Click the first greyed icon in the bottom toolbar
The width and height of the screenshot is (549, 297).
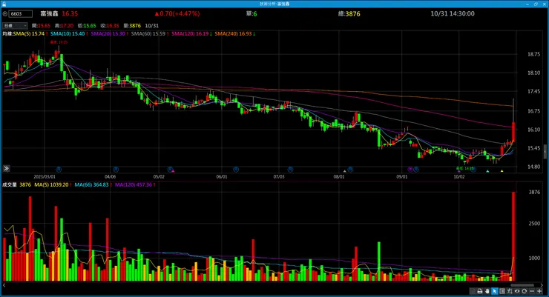(x=473, y=291)
